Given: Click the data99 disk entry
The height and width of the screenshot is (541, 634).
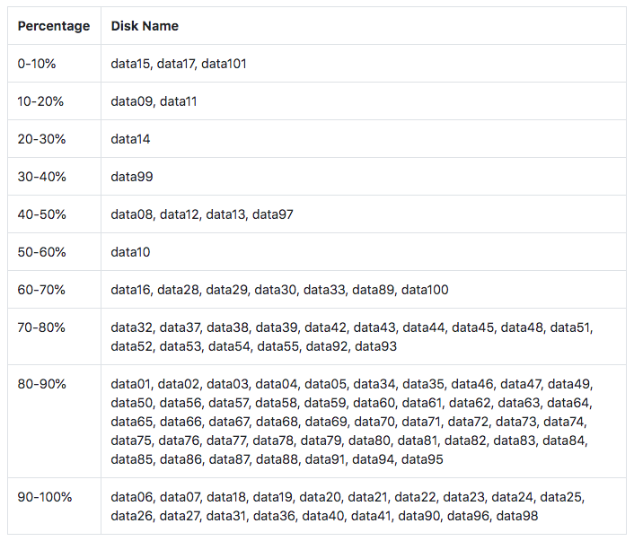Looking at the screenshot, I should tap(132, 177).
